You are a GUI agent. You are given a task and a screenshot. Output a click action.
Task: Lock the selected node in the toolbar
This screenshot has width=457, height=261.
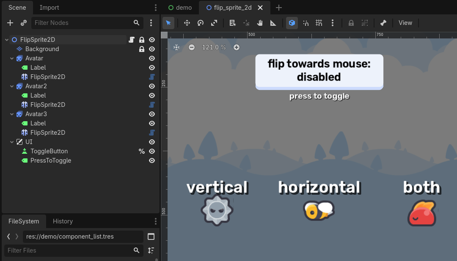(x=351, y=23)
